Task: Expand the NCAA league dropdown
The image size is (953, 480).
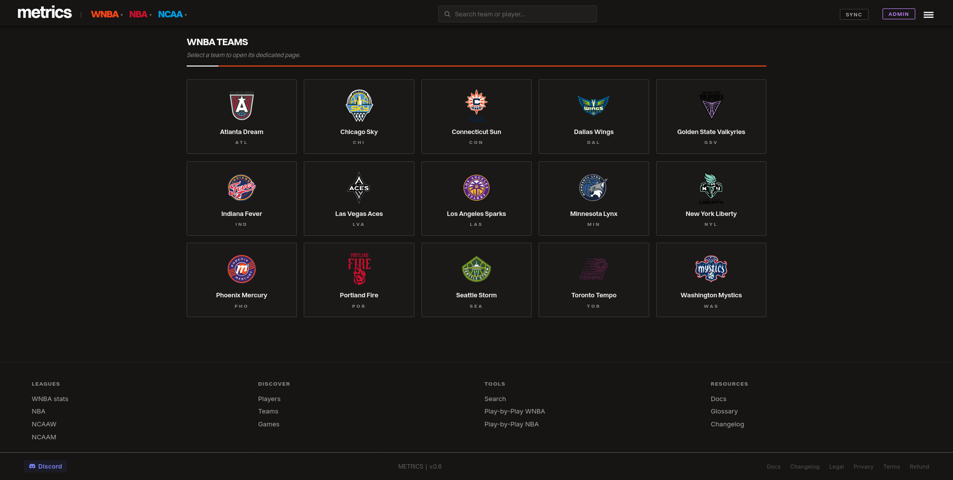Action: point(172,14)
